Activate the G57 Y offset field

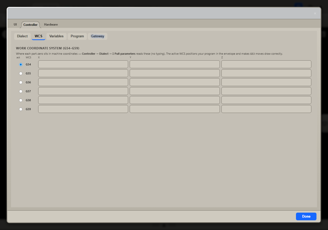(x=175, y=91)
